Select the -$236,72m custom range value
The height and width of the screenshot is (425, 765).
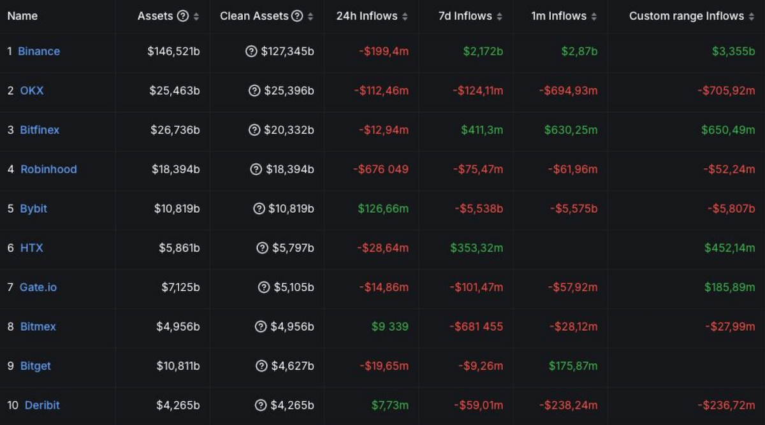[726, 405]
